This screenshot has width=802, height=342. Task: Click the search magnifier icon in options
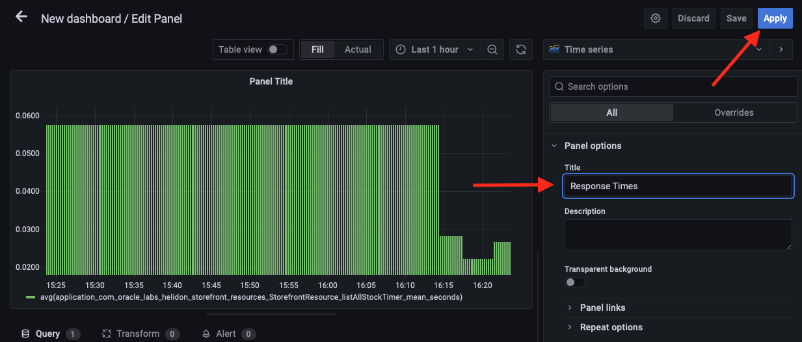tap(559, 86)
